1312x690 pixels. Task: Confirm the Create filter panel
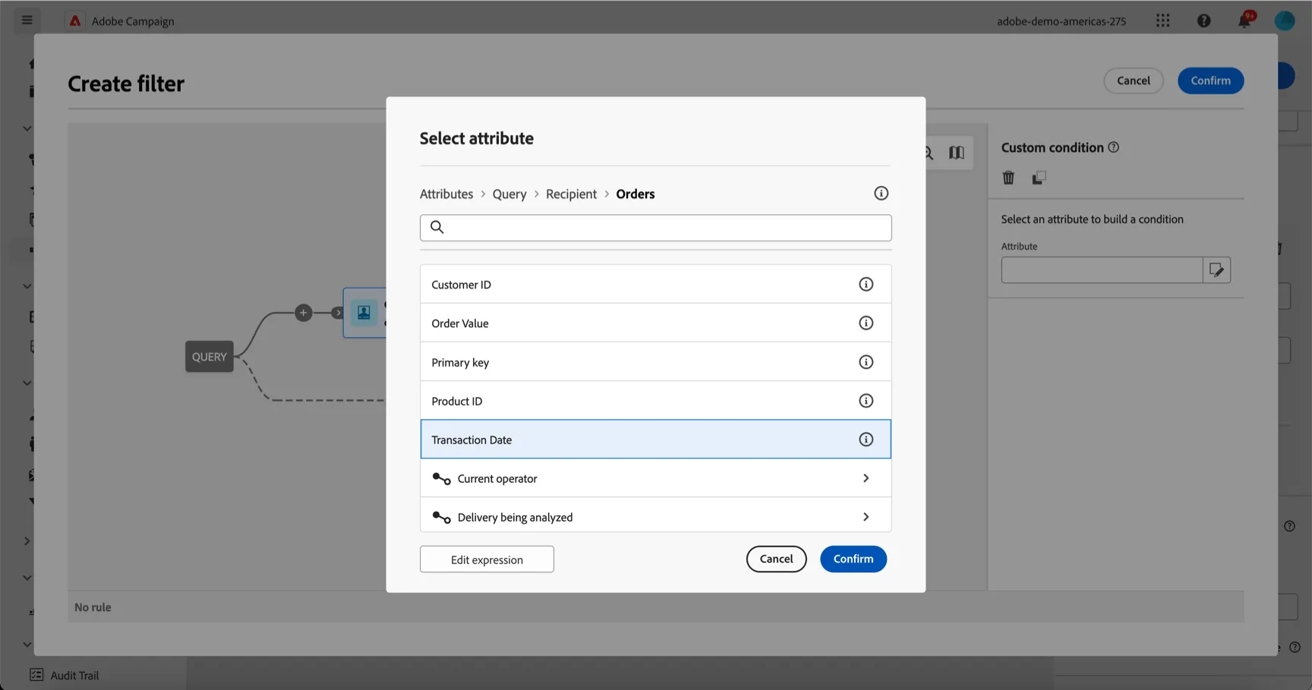pyautogui.click(x=1210, y=80)
